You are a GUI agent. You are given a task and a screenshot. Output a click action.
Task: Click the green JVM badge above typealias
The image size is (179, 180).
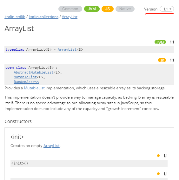(x=160, y=42)
